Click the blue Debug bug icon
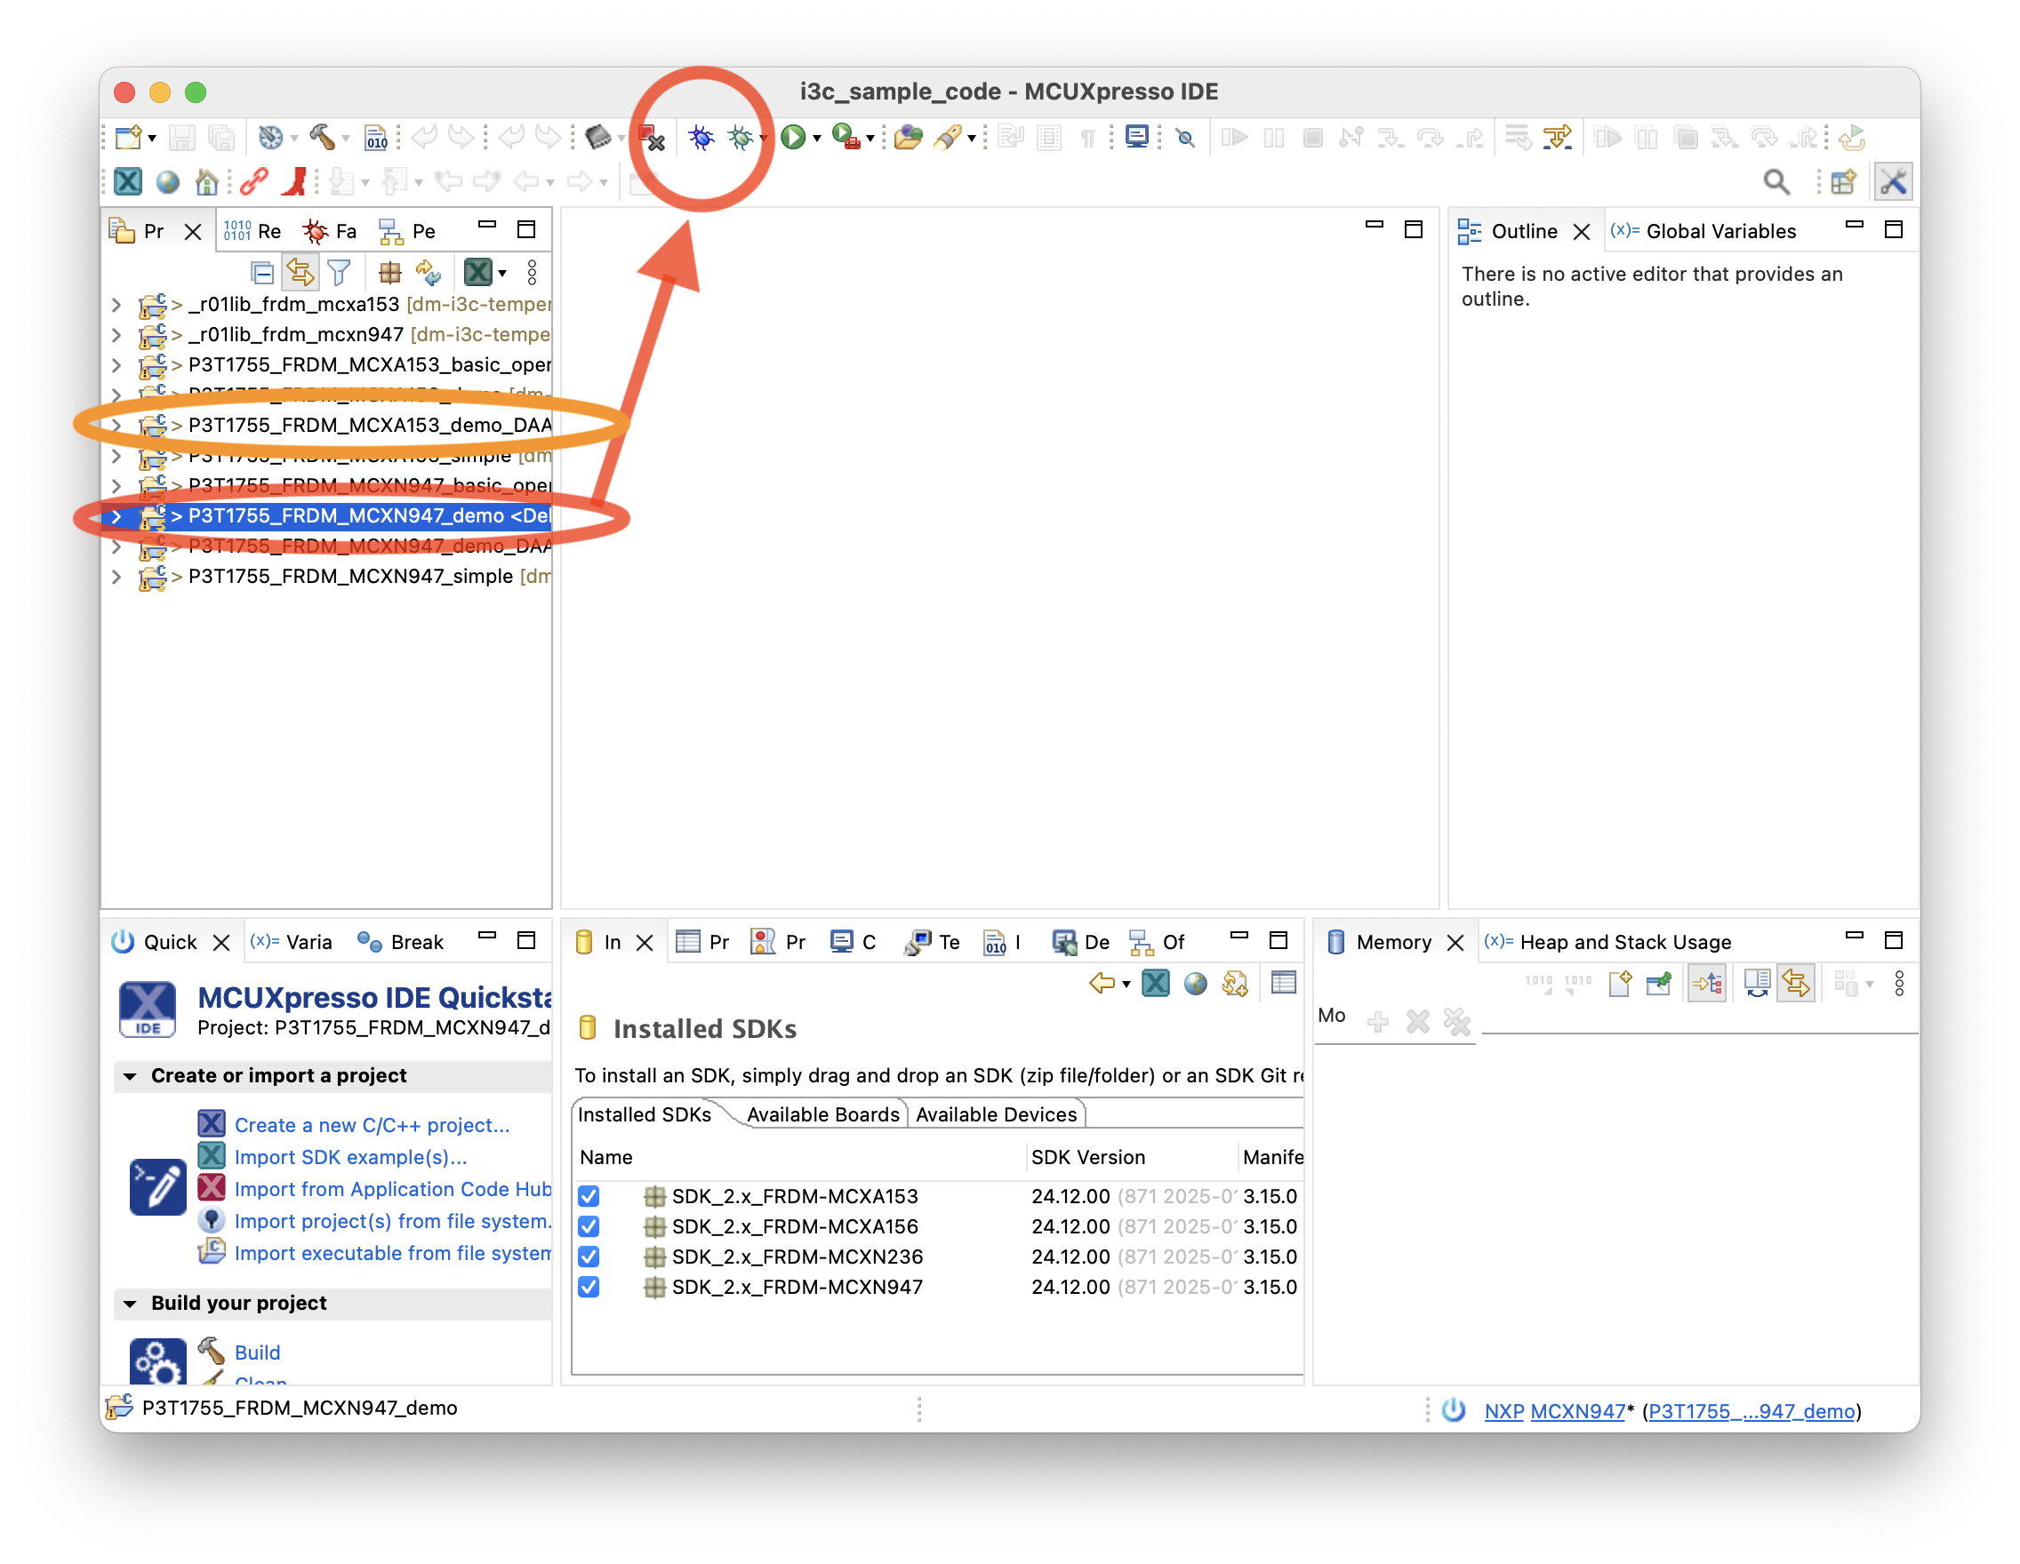2020x1564 pixels. (701, 139)
